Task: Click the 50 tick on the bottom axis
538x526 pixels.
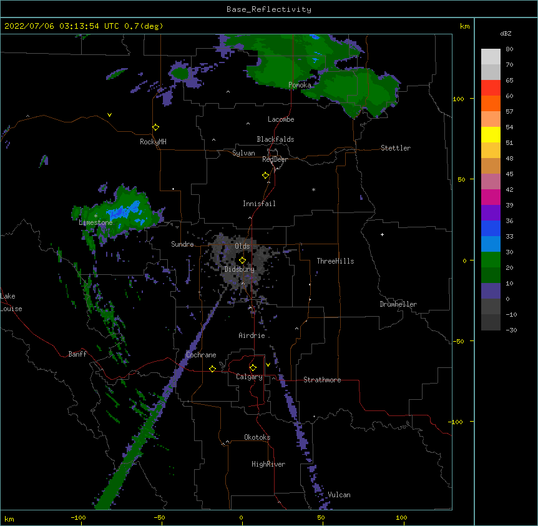Action: (321, 518)
